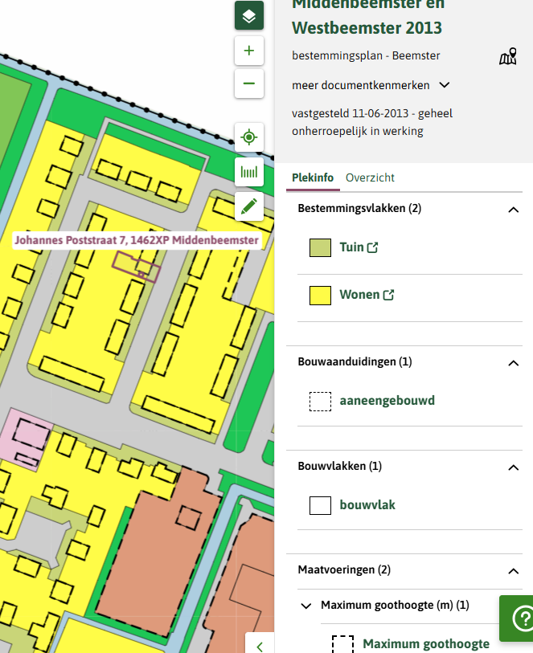Zoom out on the map
This screenshot has width=533, height=653.
coord(249,84)
